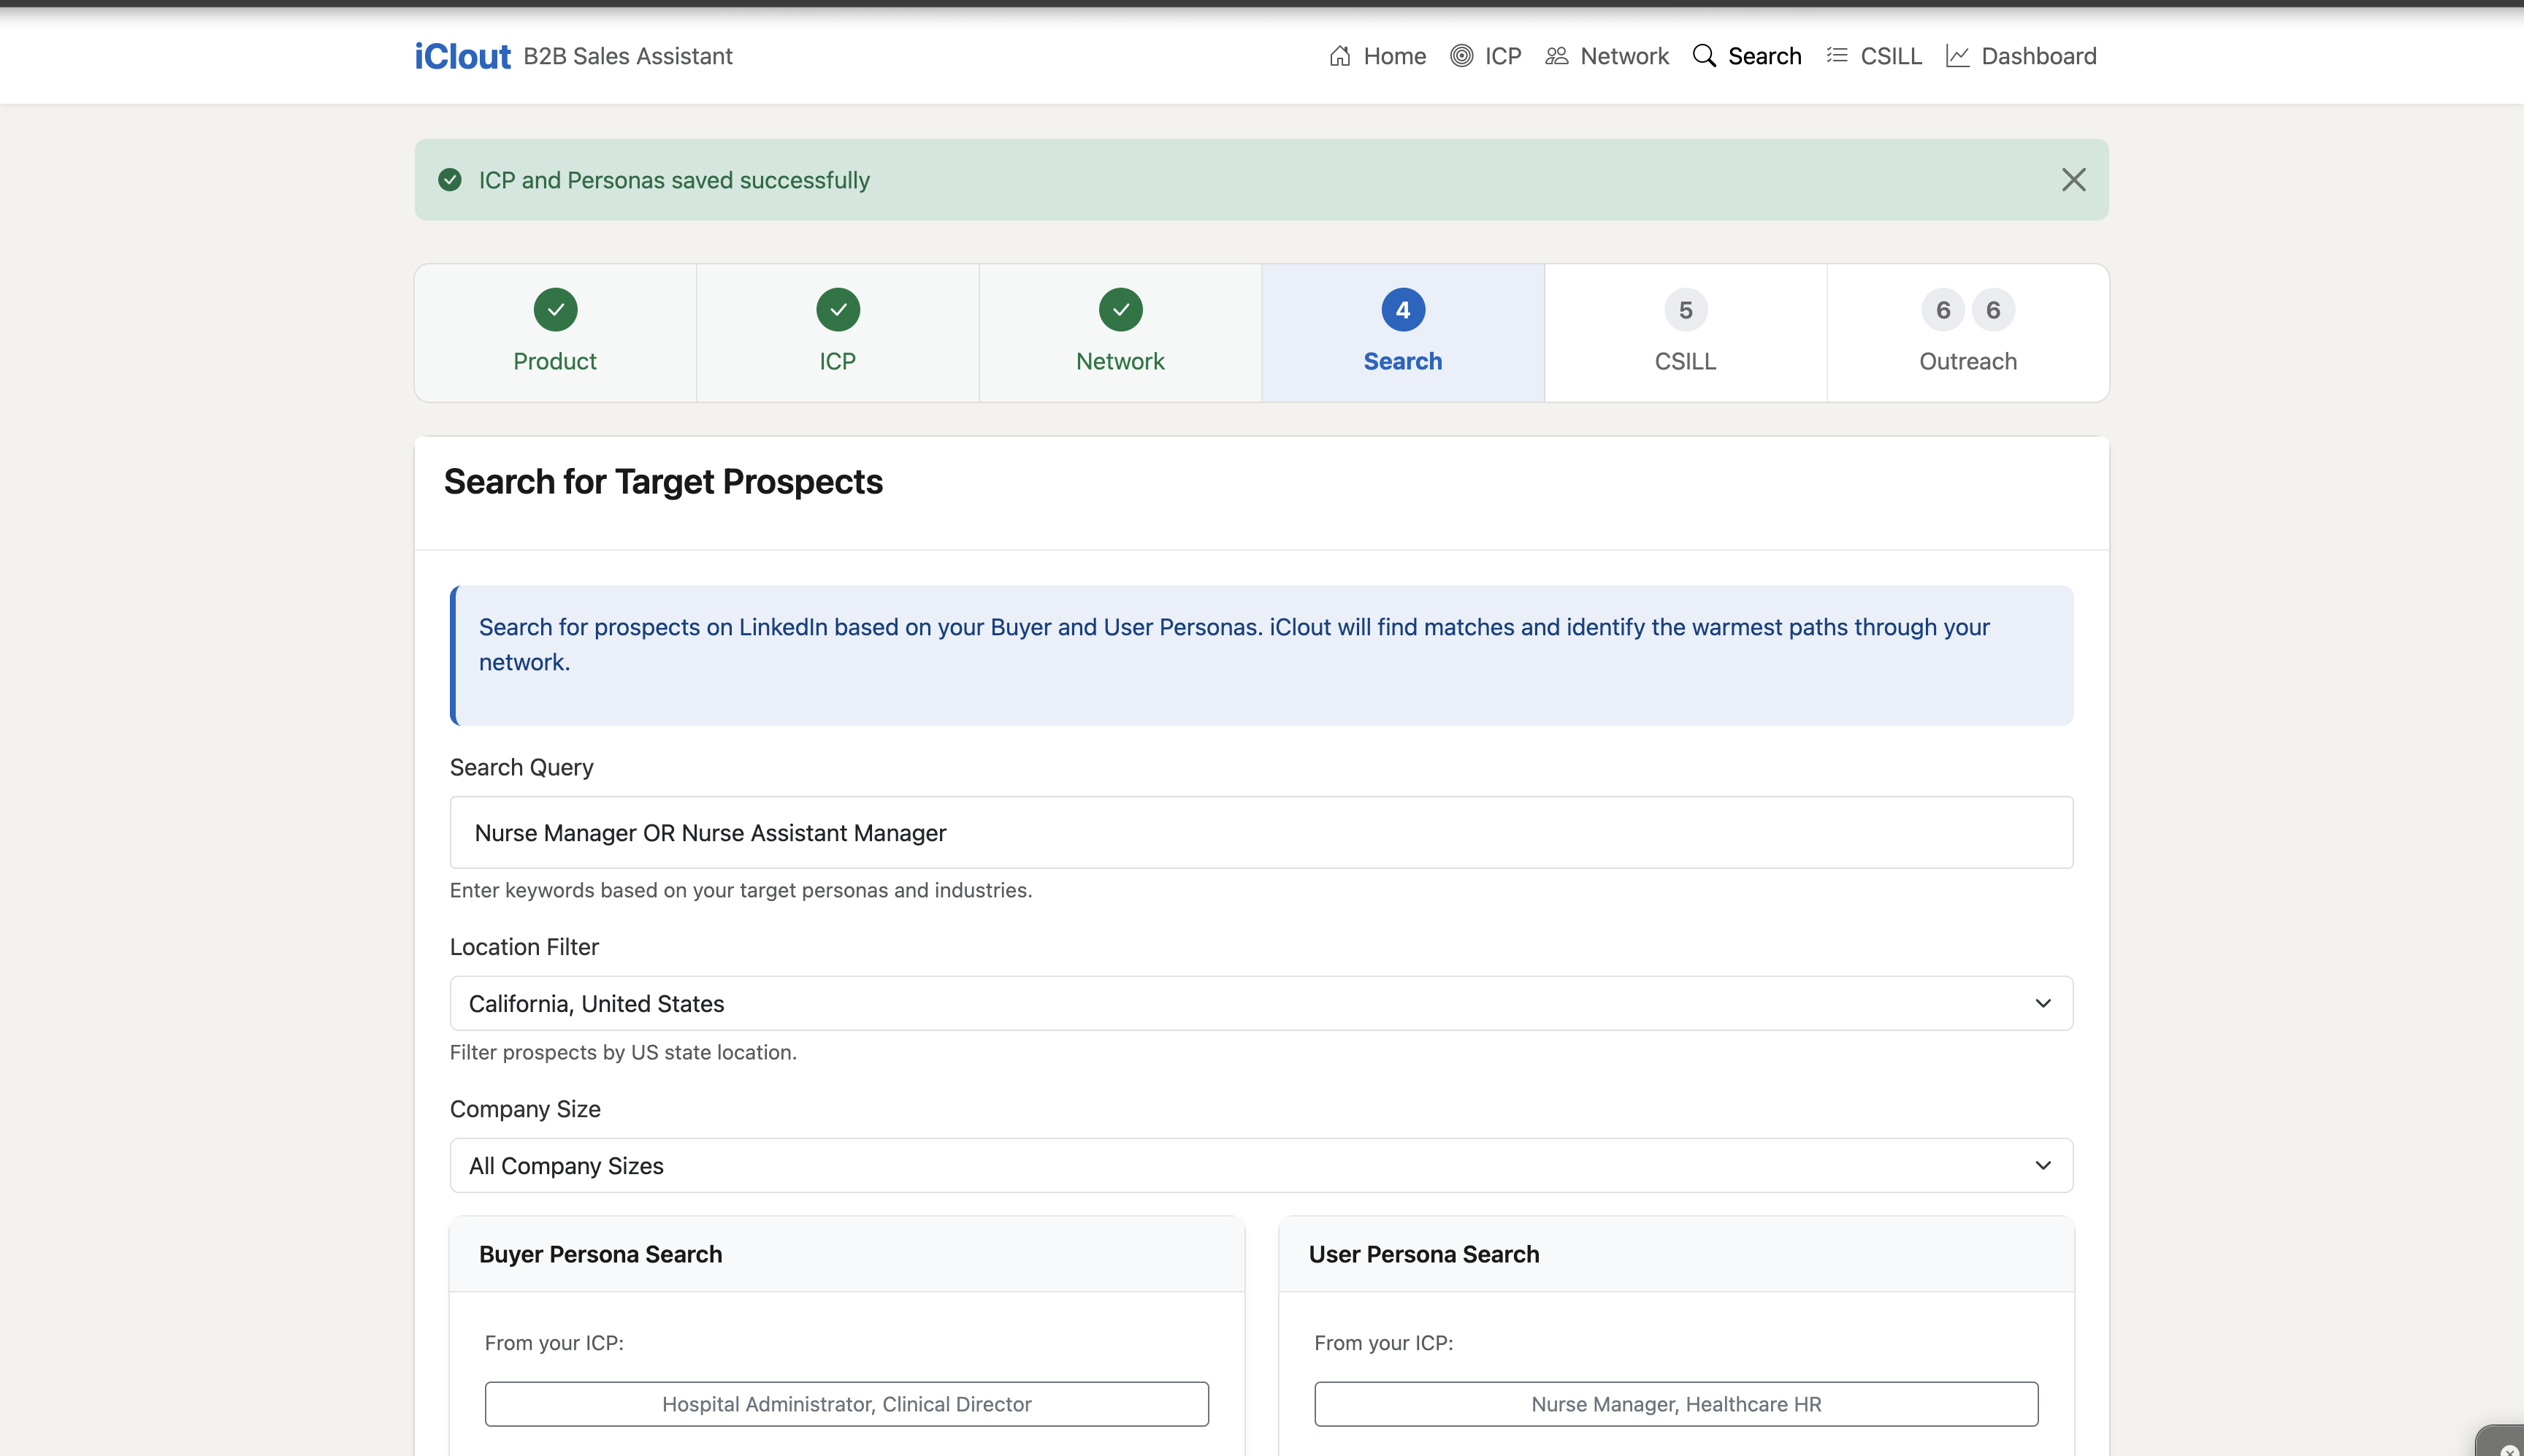
Task: Expand the Company Size dropdown
Action: tap(1260, 1165)
